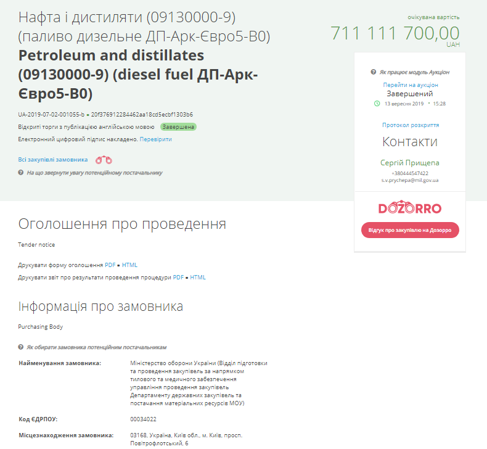
Task: Download PDF report of procedure results
Action: [x=178, y=278]
